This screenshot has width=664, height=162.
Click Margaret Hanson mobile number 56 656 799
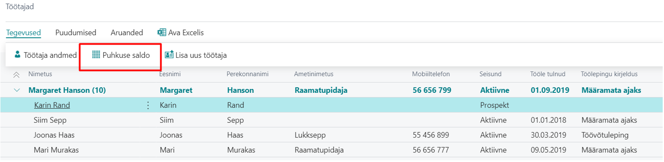point(432,90)
